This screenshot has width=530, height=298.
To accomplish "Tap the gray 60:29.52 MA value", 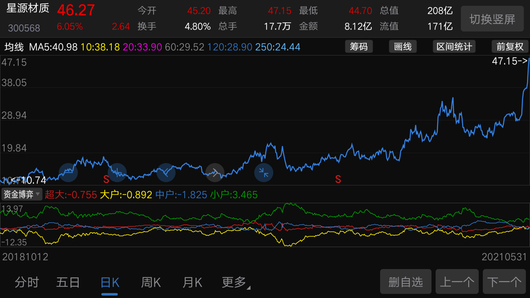I will pyautogui.click(x=185, y=47).
